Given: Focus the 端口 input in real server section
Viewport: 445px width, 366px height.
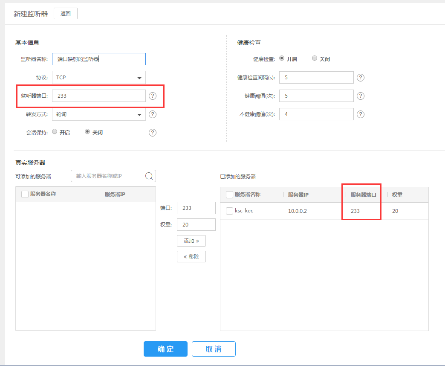Looking at the screenshot, I should tap(196, 208).
